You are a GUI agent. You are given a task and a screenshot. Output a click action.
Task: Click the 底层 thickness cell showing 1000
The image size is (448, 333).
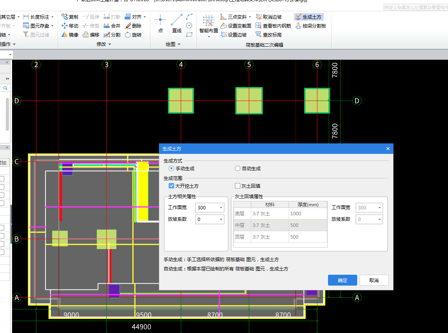click(x=307, y=214)
